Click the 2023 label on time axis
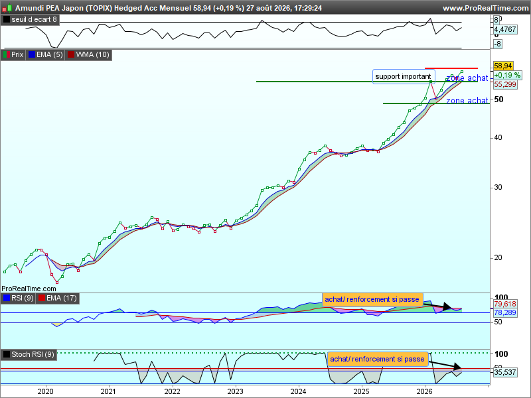 pyautogui.click(x=235, y=391)
